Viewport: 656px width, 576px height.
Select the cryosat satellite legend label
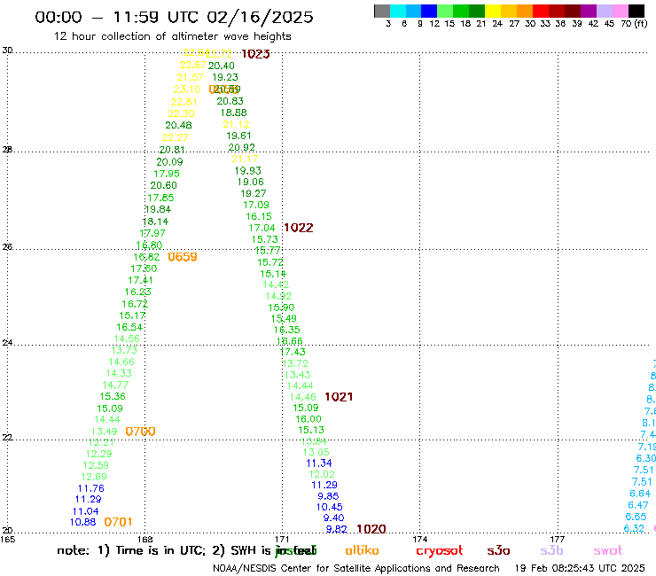pos(440,551)
